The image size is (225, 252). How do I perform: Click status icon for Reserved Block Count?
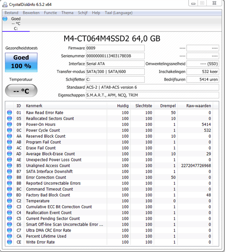pyautogui.click(x=9, y=136)
